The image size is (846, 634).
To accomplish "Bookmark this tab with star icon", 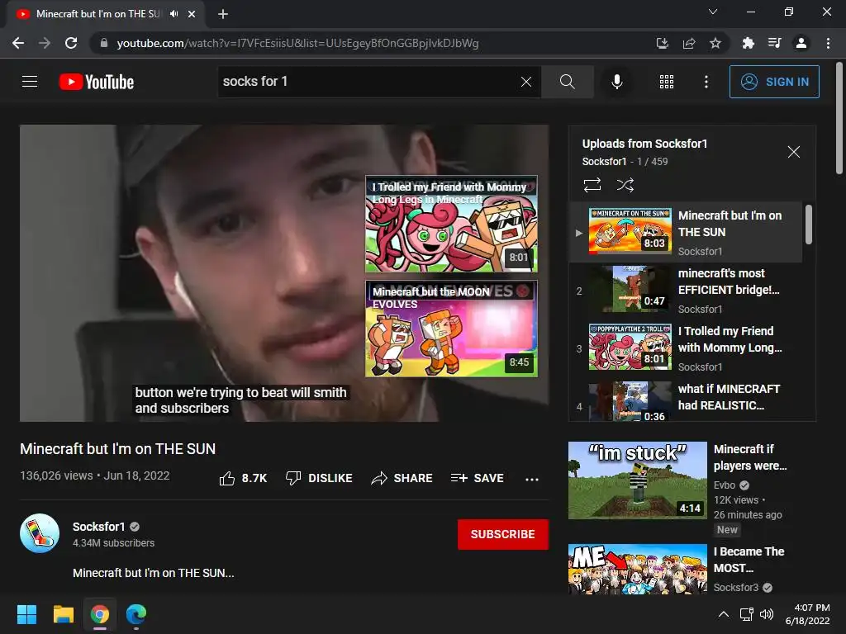I will click(715, 43).
